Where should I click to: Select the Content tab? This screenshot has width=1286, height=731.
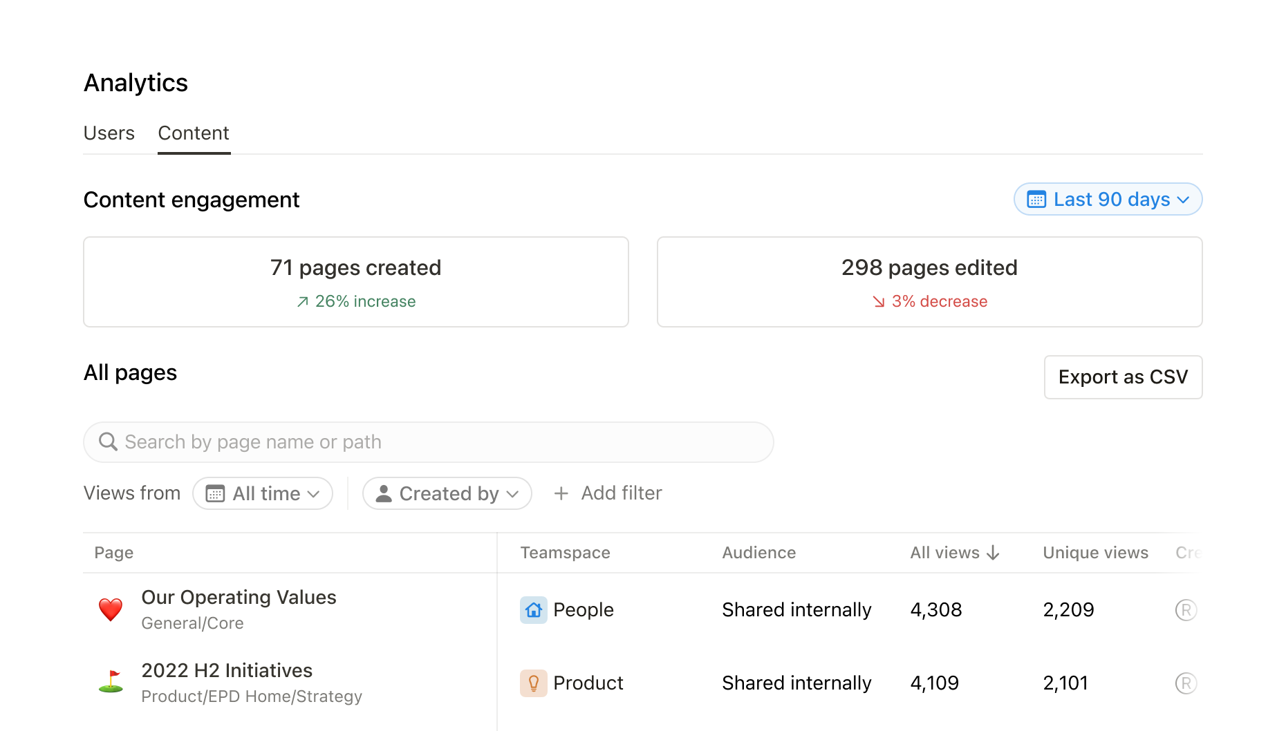pyautogui.click(x=194, y=133)
